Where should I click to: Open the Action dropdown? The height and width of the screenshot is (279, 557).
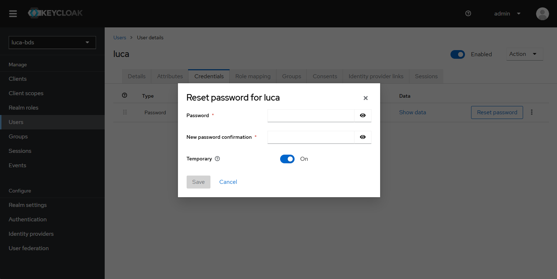[524, 54]
